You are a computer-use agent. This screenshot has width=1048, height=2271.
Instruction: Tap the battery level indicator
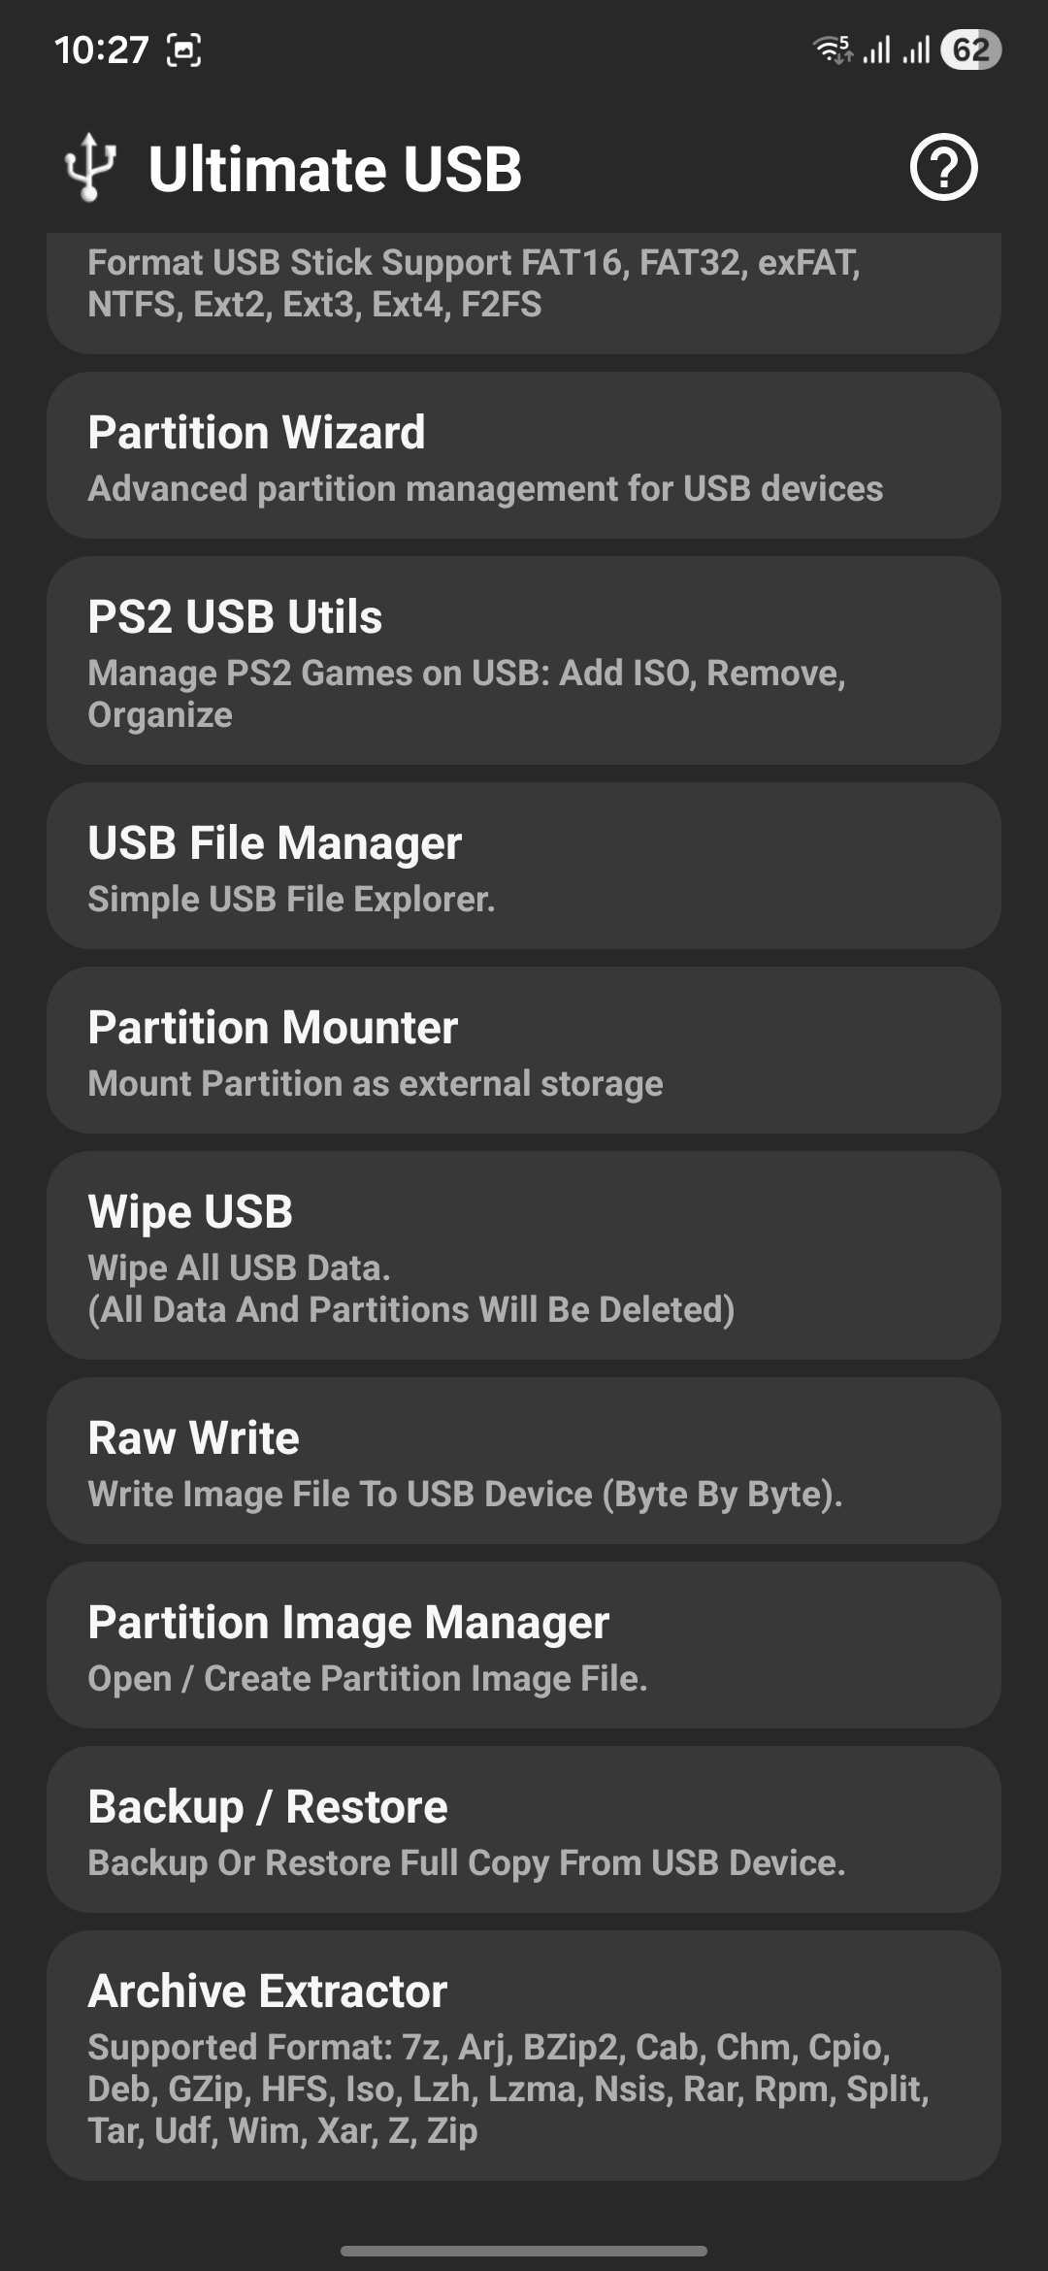point(970,49)
